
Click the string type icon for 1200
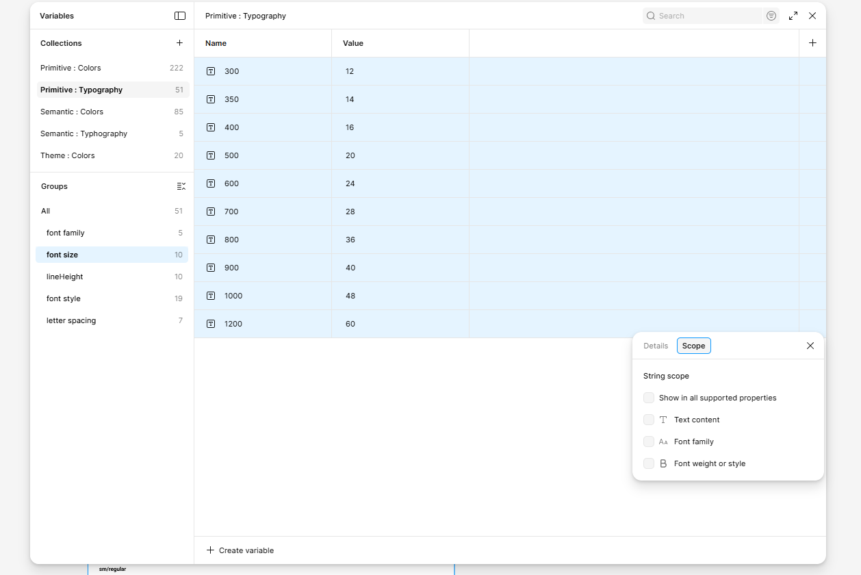tap(211, 324)
